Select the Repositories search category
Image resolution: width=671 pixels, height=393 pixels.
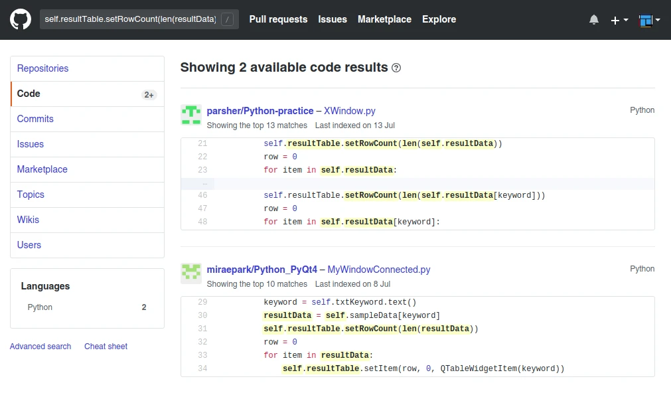tap(88, 68)
